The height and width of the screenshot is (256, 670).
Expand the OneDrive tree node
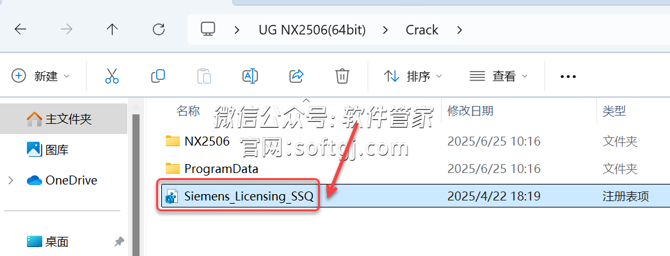11,181
